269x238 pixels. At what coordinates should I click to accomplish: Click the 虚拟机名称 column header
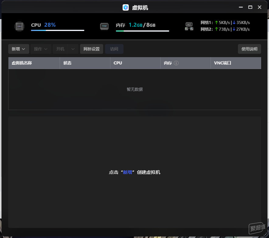(x=34, y=63)
